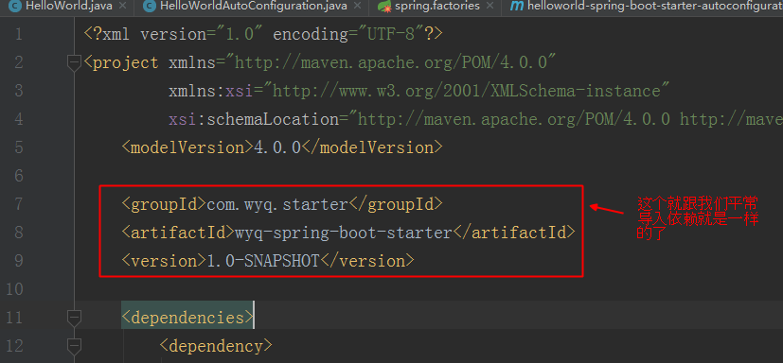
Task: Click the class icon on HelloWorldAutoConfiguration.java tab
Action: (x=149, y=6)
